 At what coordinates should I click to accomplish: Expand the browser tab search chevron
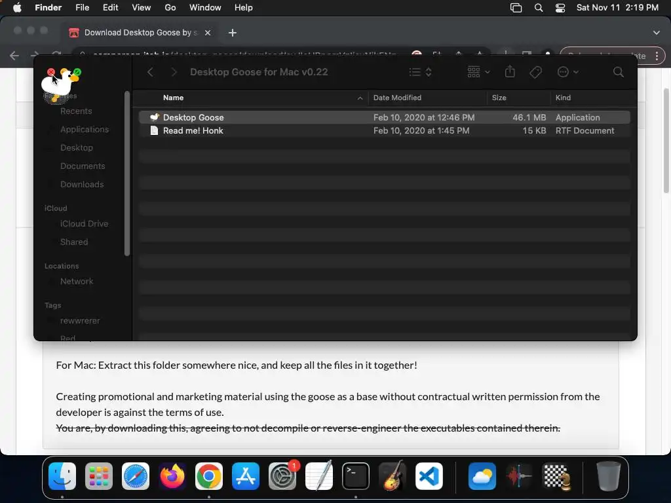click(657, 33)
